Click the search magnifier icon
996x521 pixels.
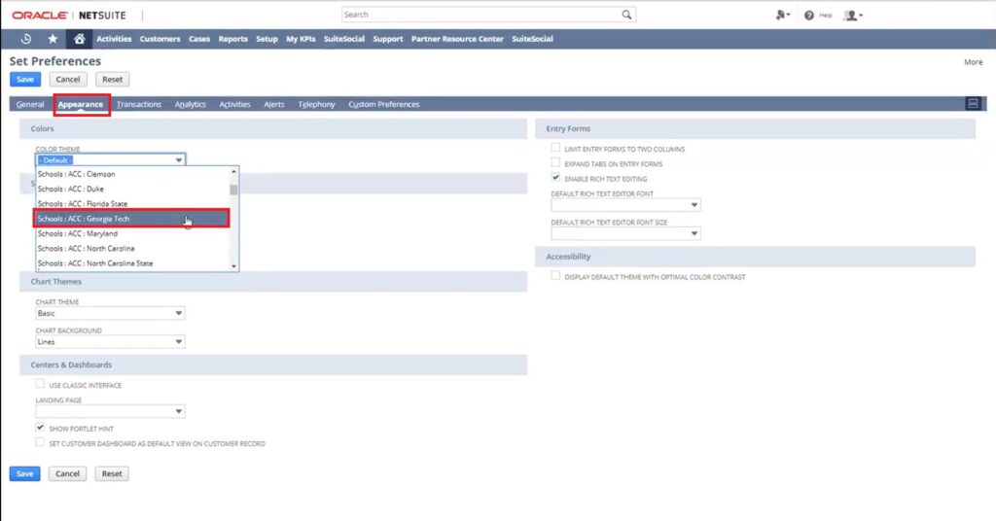click(x=627, y=15)
